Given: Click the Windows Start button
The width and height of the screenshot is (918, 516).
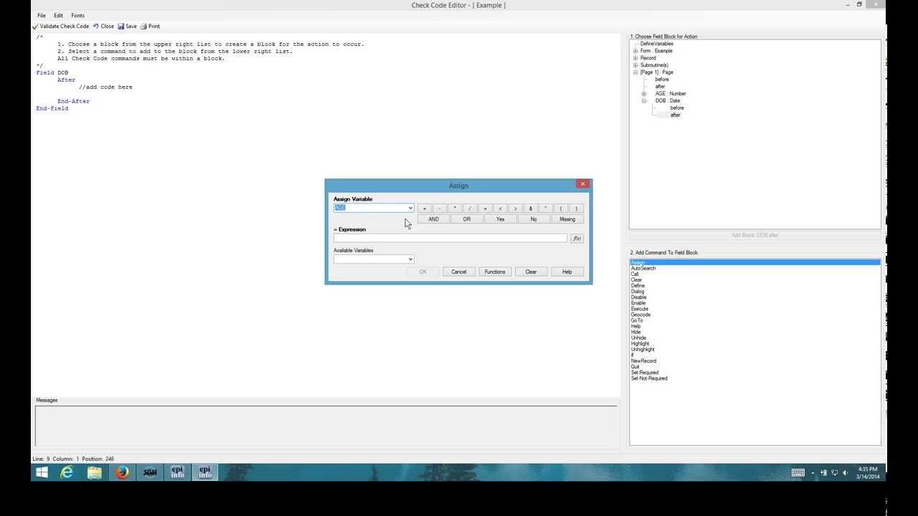Looking at the screenshot, I should (x=42, y=472).
